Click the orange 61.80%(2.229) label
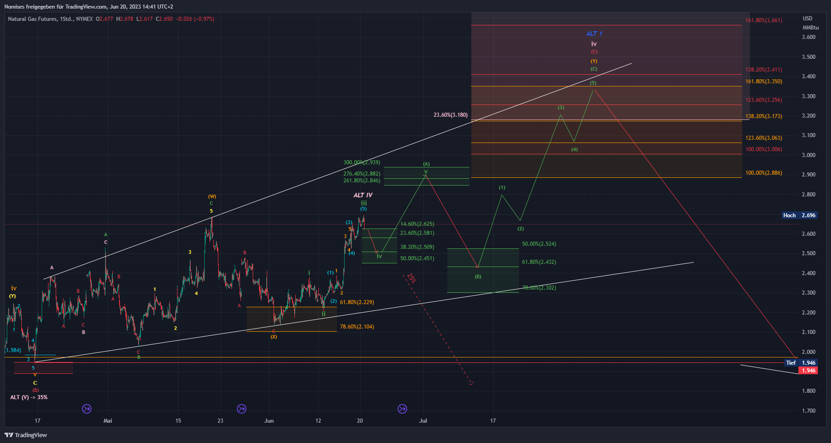Image resolution: width=831 pixels, height=443 pixels. pyautogui.click(x=357, y=302)
